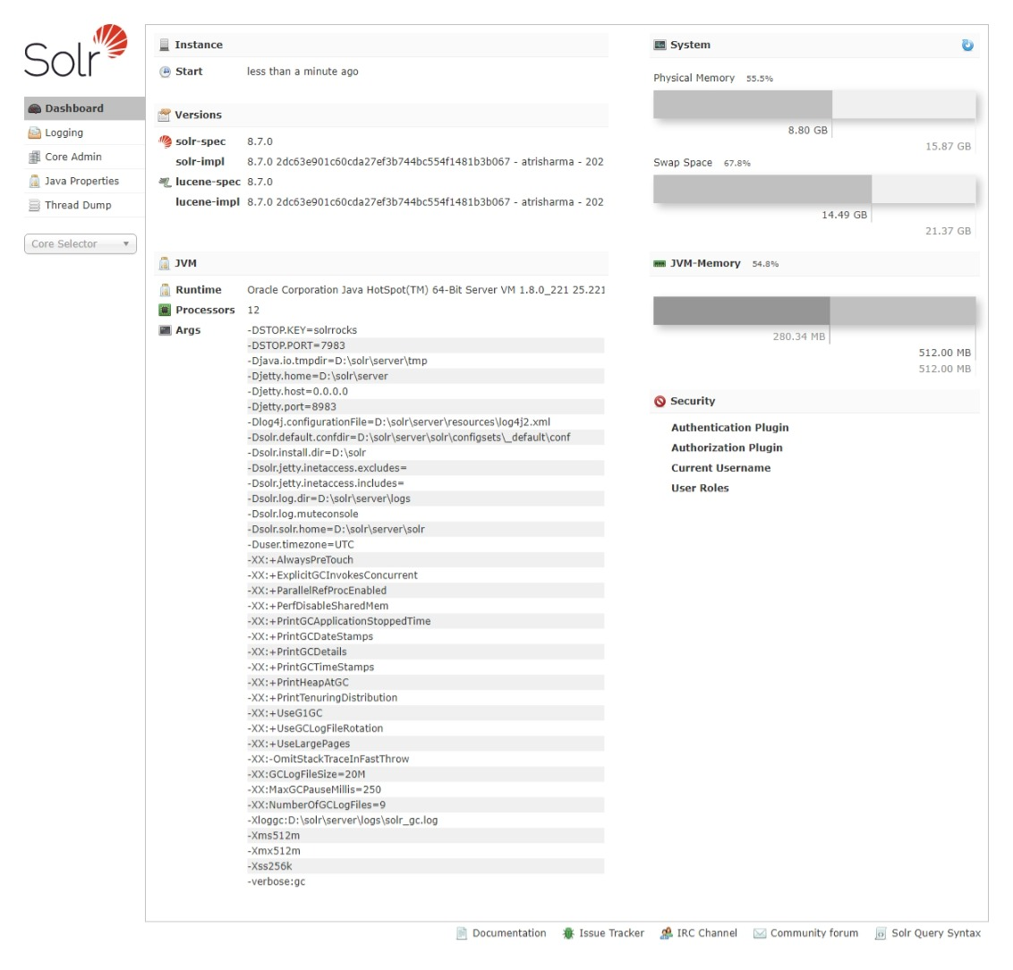
Task: Click the User Roles label
Action: [x=700, y=489]
